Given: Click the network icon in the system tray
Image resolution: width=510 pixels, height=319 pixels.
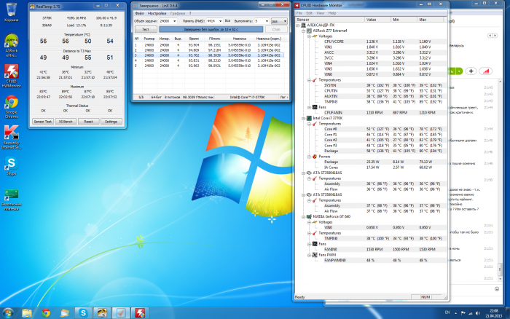Looking at the screenshot, I should click(x=471, y=313).
